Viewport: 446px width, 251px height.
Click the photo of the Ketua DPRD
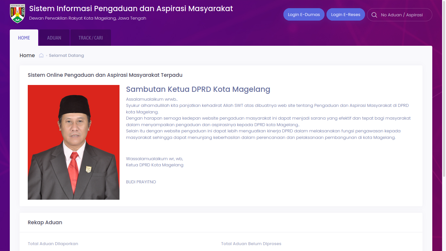click(73, 142)
